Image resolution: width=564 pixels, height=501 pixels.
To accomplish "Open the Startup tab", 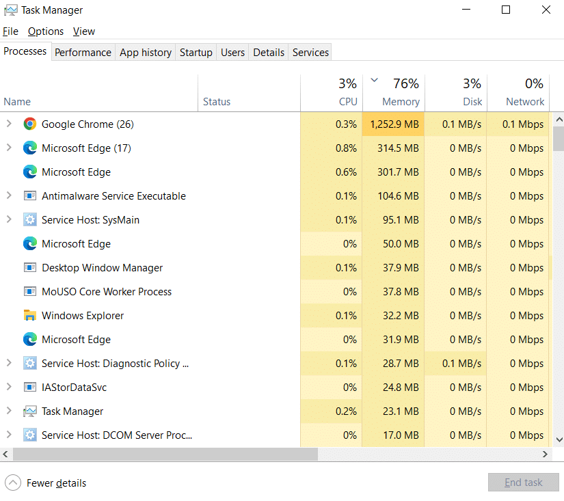I will coord(196,53).
